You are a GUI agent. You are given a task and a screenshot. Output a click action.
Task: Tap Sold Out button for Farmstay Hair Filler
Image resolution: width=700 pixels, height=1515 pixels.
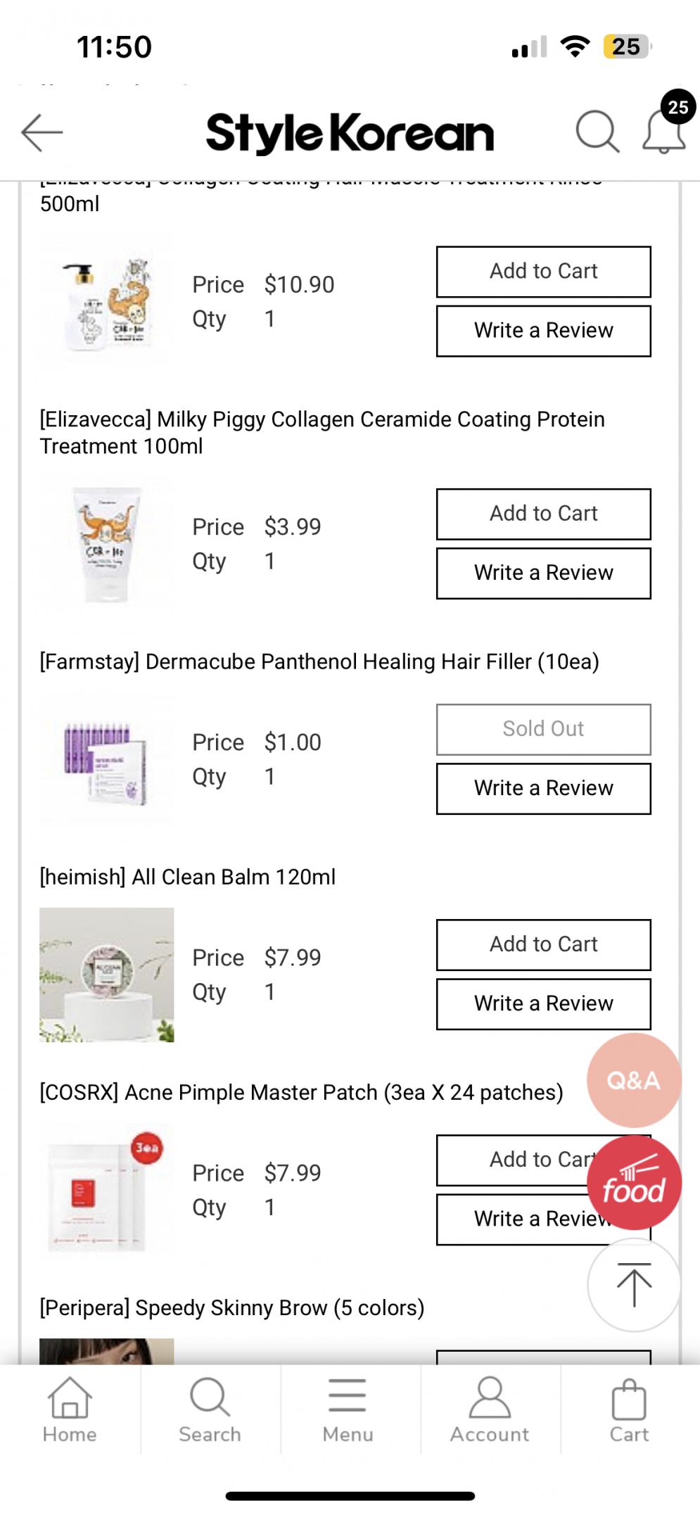pos(543,729)
